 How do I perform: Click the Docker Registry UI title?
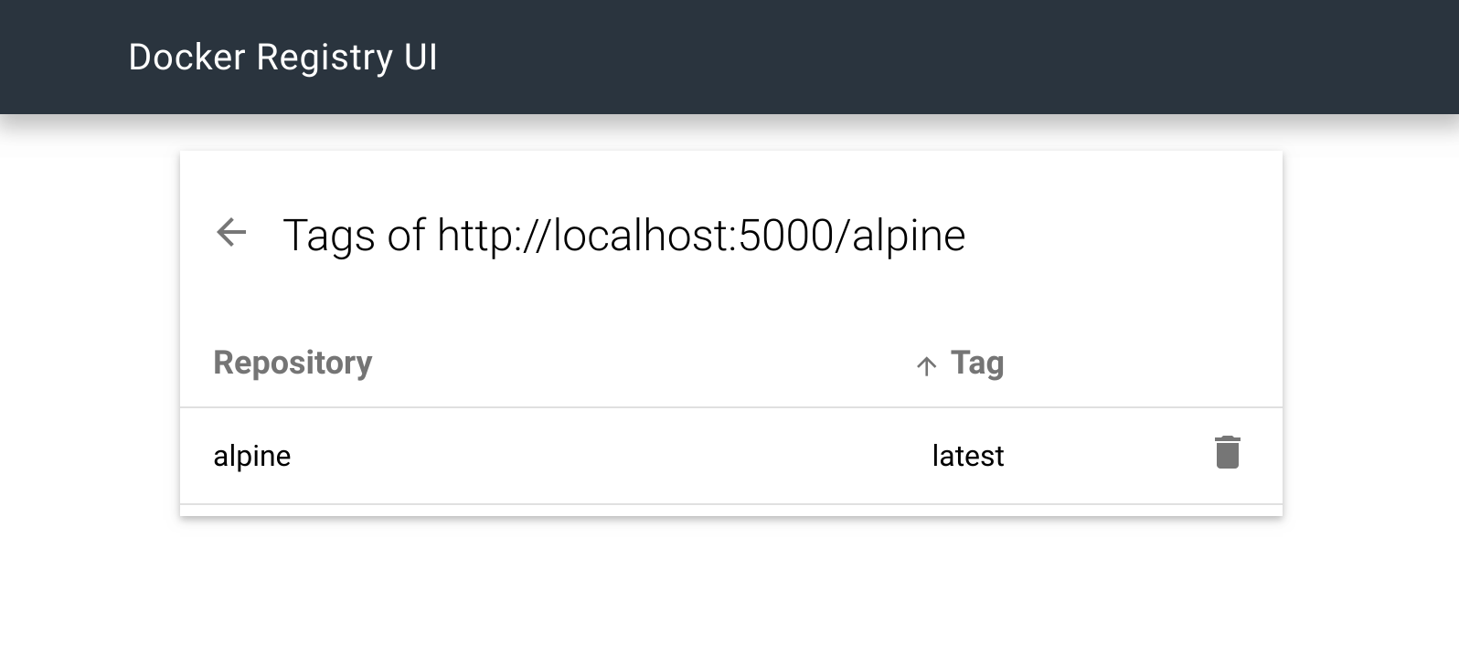coord(283,57)
